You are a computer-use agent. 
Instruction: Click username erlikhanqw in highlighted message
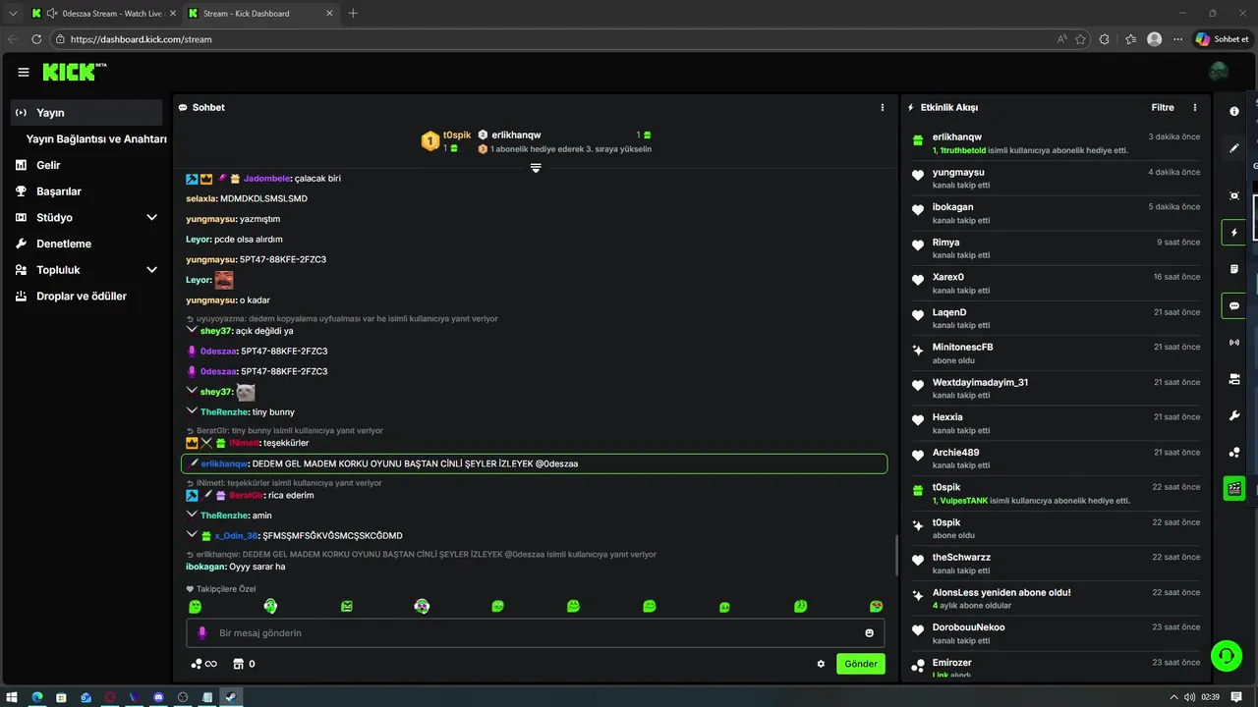pos(224,463)
